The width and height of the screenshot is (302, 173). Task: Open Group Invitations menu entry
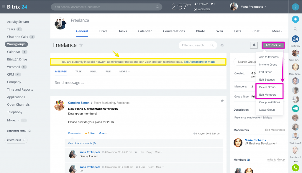point(270,102)
